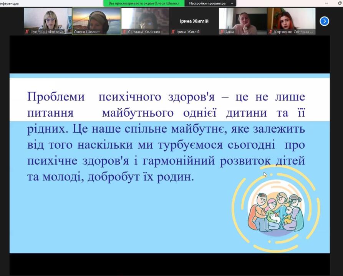343x276 pixels.
Task: Select Світлана Колісник's video thumbnail
Action: pyautogui.click(x=145, y=21)
